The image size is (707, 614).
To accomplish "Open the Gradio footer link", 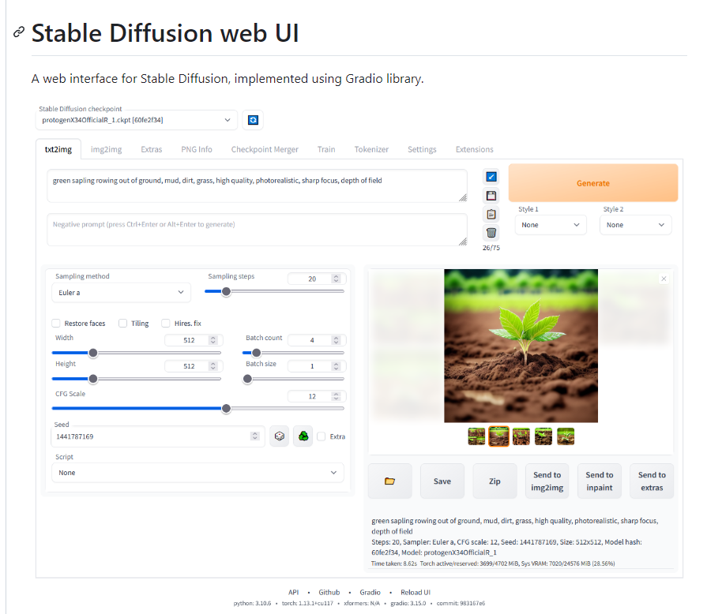I will [x=370, y=592].
